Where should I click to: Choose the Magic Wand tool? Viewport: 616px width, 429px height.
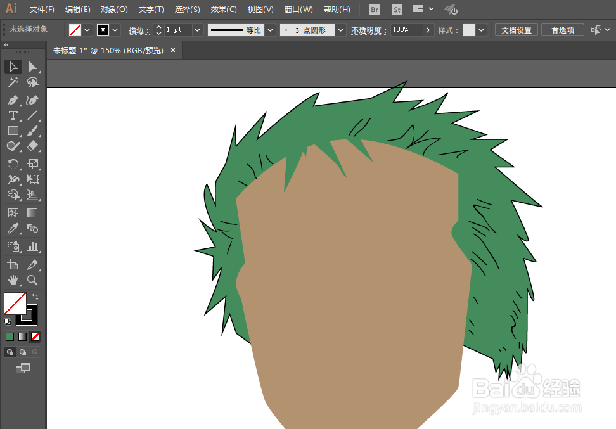click(x=13, y=82)
